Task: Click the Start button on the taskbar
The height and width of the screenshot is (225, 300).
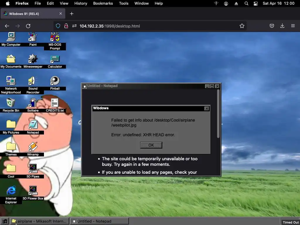Action: [5, 221]
